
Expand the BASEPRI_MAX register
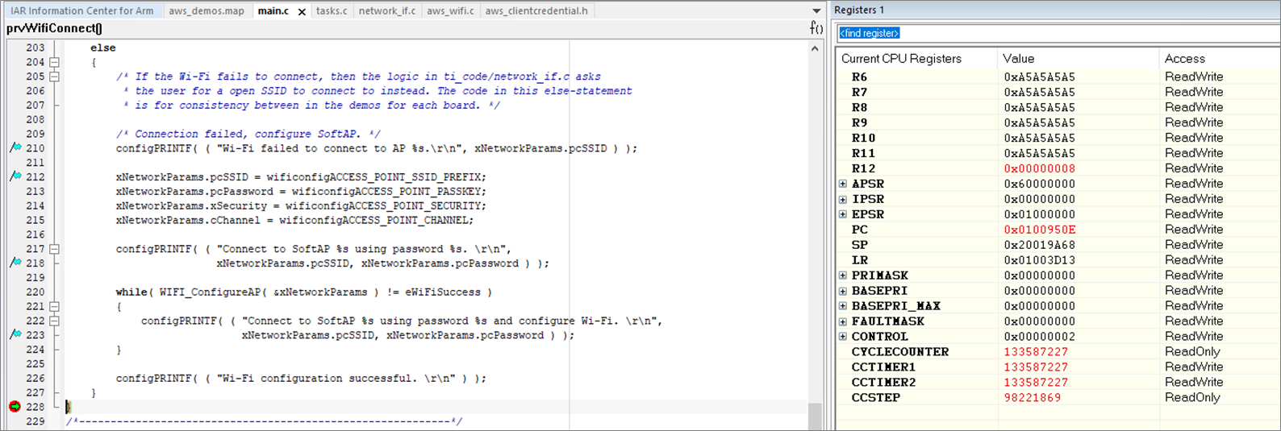pyautogui.click(x=843, y=306)
